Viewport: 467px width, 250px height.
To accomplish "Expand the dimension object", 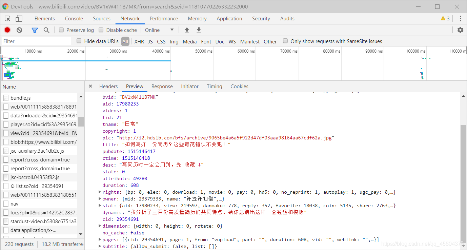I will point(100,226).
